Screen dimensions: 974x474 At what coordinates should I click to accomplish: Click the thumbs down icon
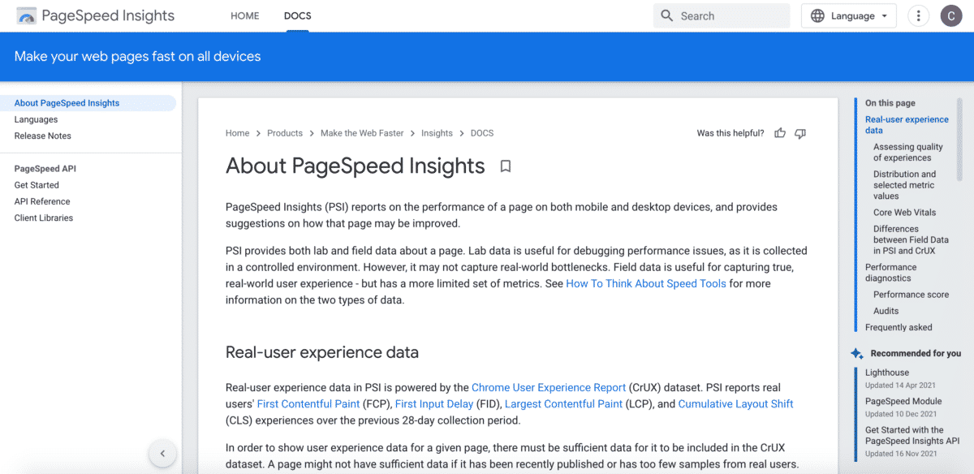coord(800,133)
